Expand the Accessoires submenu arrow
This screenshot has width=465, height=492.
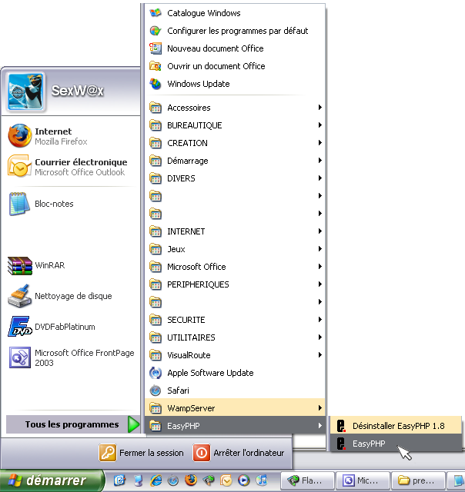click(x=319, y=108)
